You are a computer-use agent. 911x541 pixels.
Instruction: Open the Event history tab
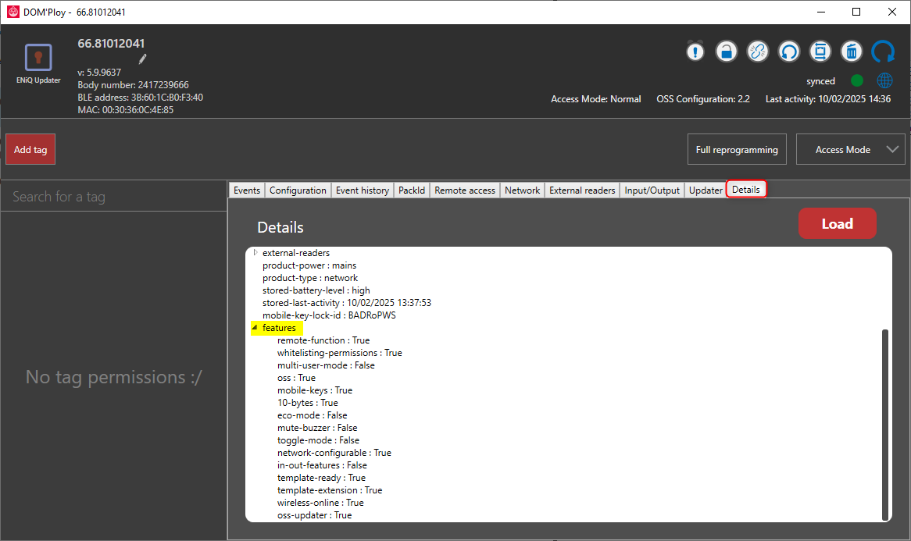pyautogui.click(x=363, y=190)
